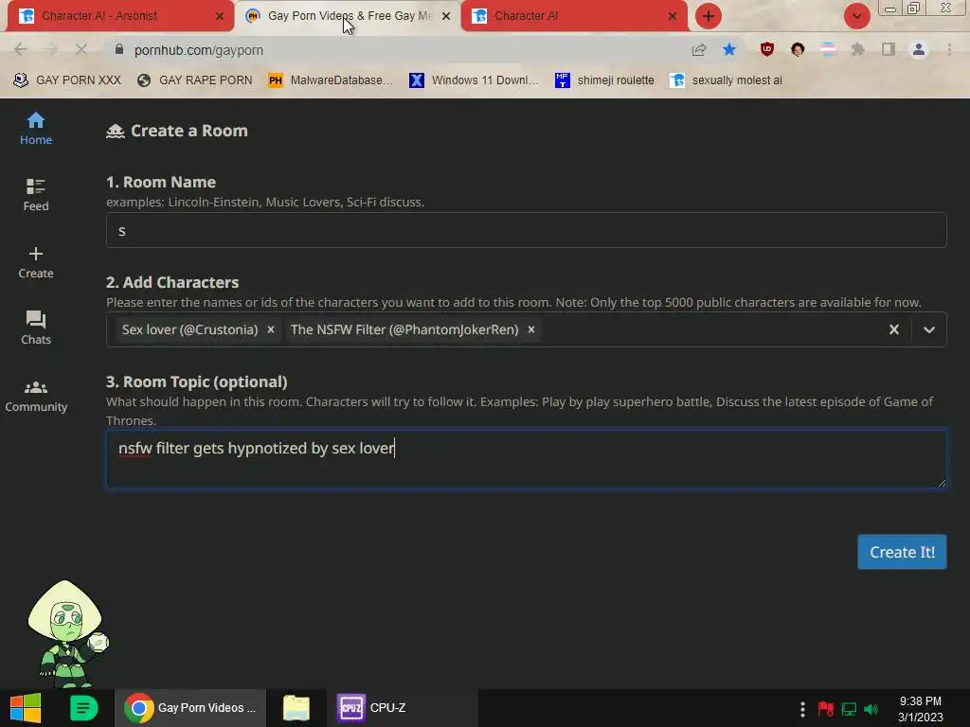Image resolution: width=970 pixels, height=727 pixels.
Task: Click the Chrome taskbar button
Action: (190, 708)
